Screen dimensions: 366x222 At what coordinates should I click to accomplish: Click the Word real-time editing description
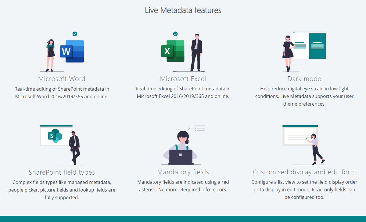(x=62, y=93)
